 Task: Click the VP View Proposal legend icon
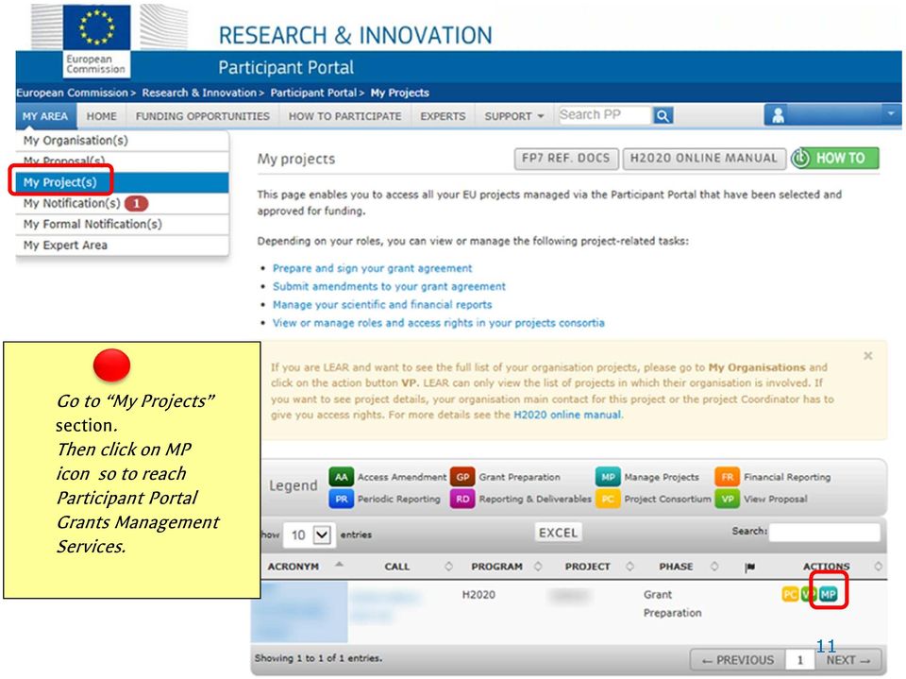coord(727,500)
